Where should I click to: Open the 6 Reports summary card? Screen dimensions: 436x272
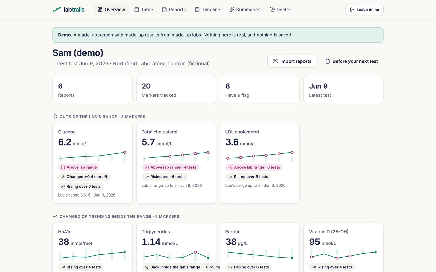pyautogui.click(x=92, y=89)
